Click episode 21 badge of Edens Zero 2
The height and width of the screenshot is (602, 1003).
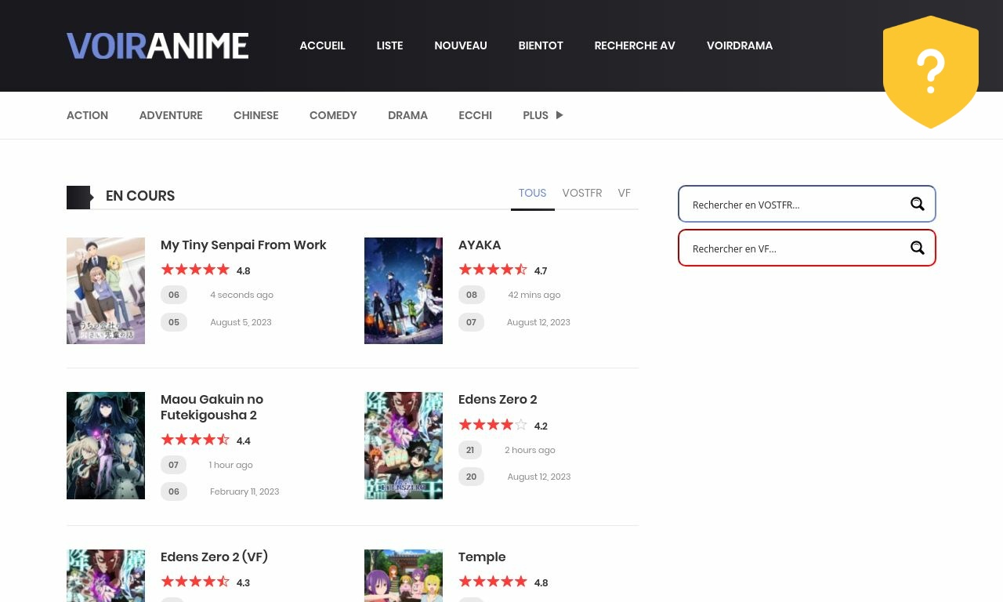tap(470, 450)
